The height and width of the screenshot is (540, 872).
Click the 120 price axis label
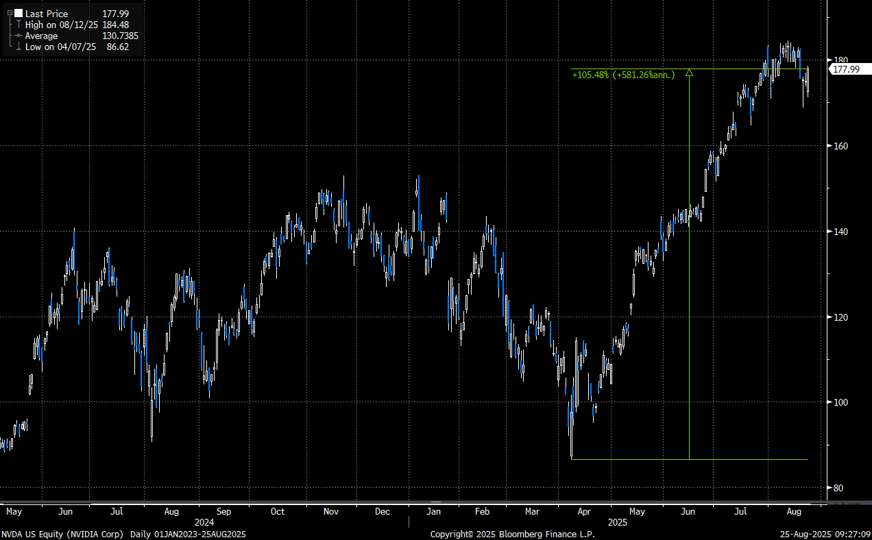(840, 317)
